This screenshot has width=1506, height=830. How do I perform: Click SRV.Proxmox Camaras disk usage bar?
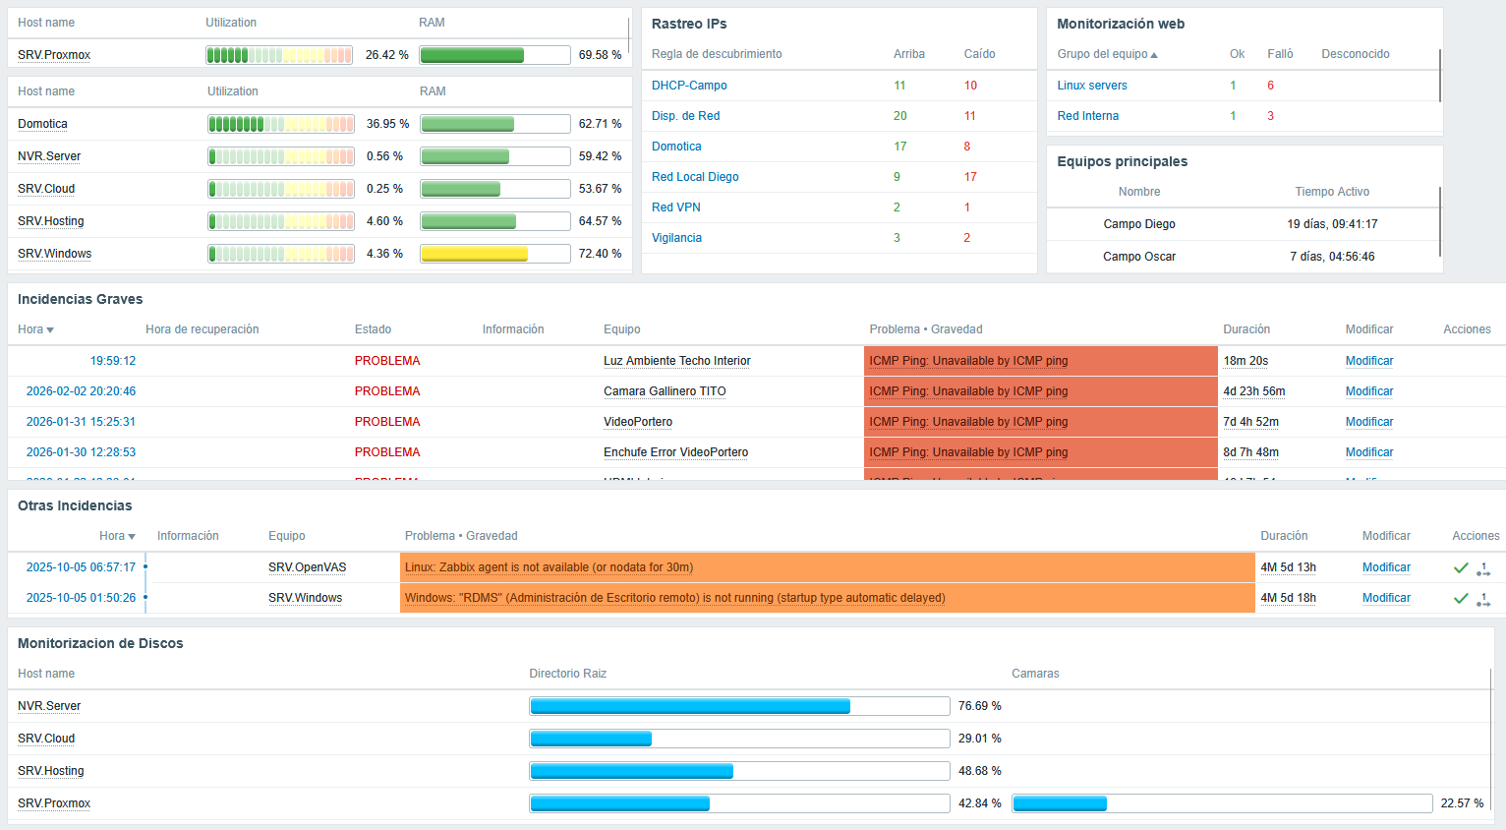1222,803
